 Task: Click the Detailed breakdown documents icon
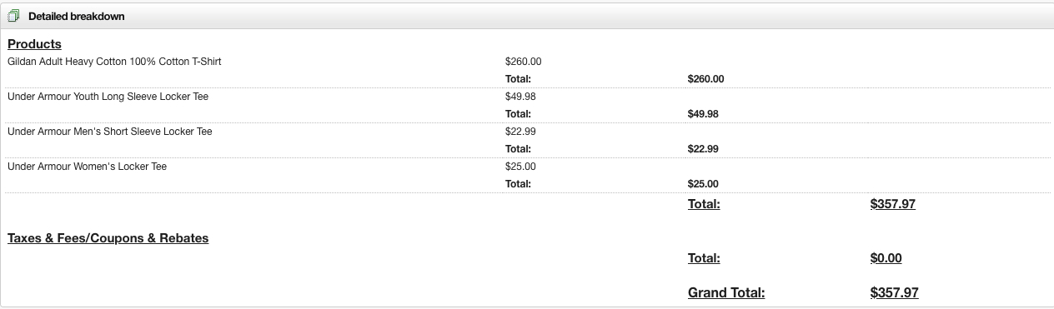[x=13, y=16]
